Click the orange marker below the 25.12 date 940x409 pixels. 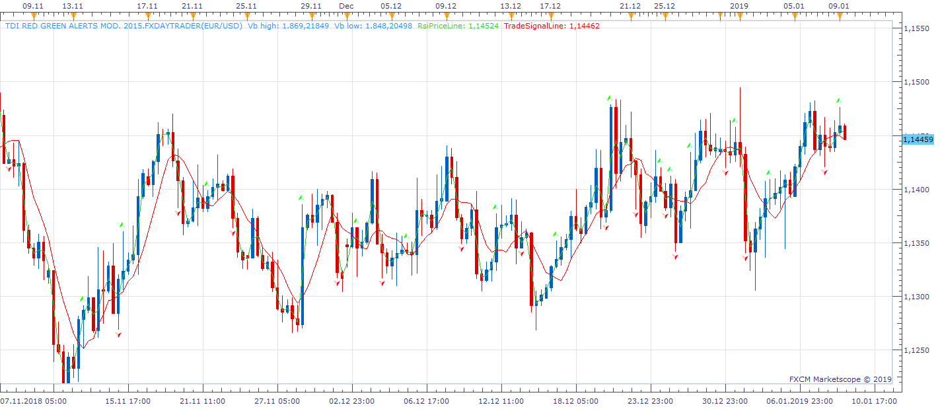tap(665, 16)
